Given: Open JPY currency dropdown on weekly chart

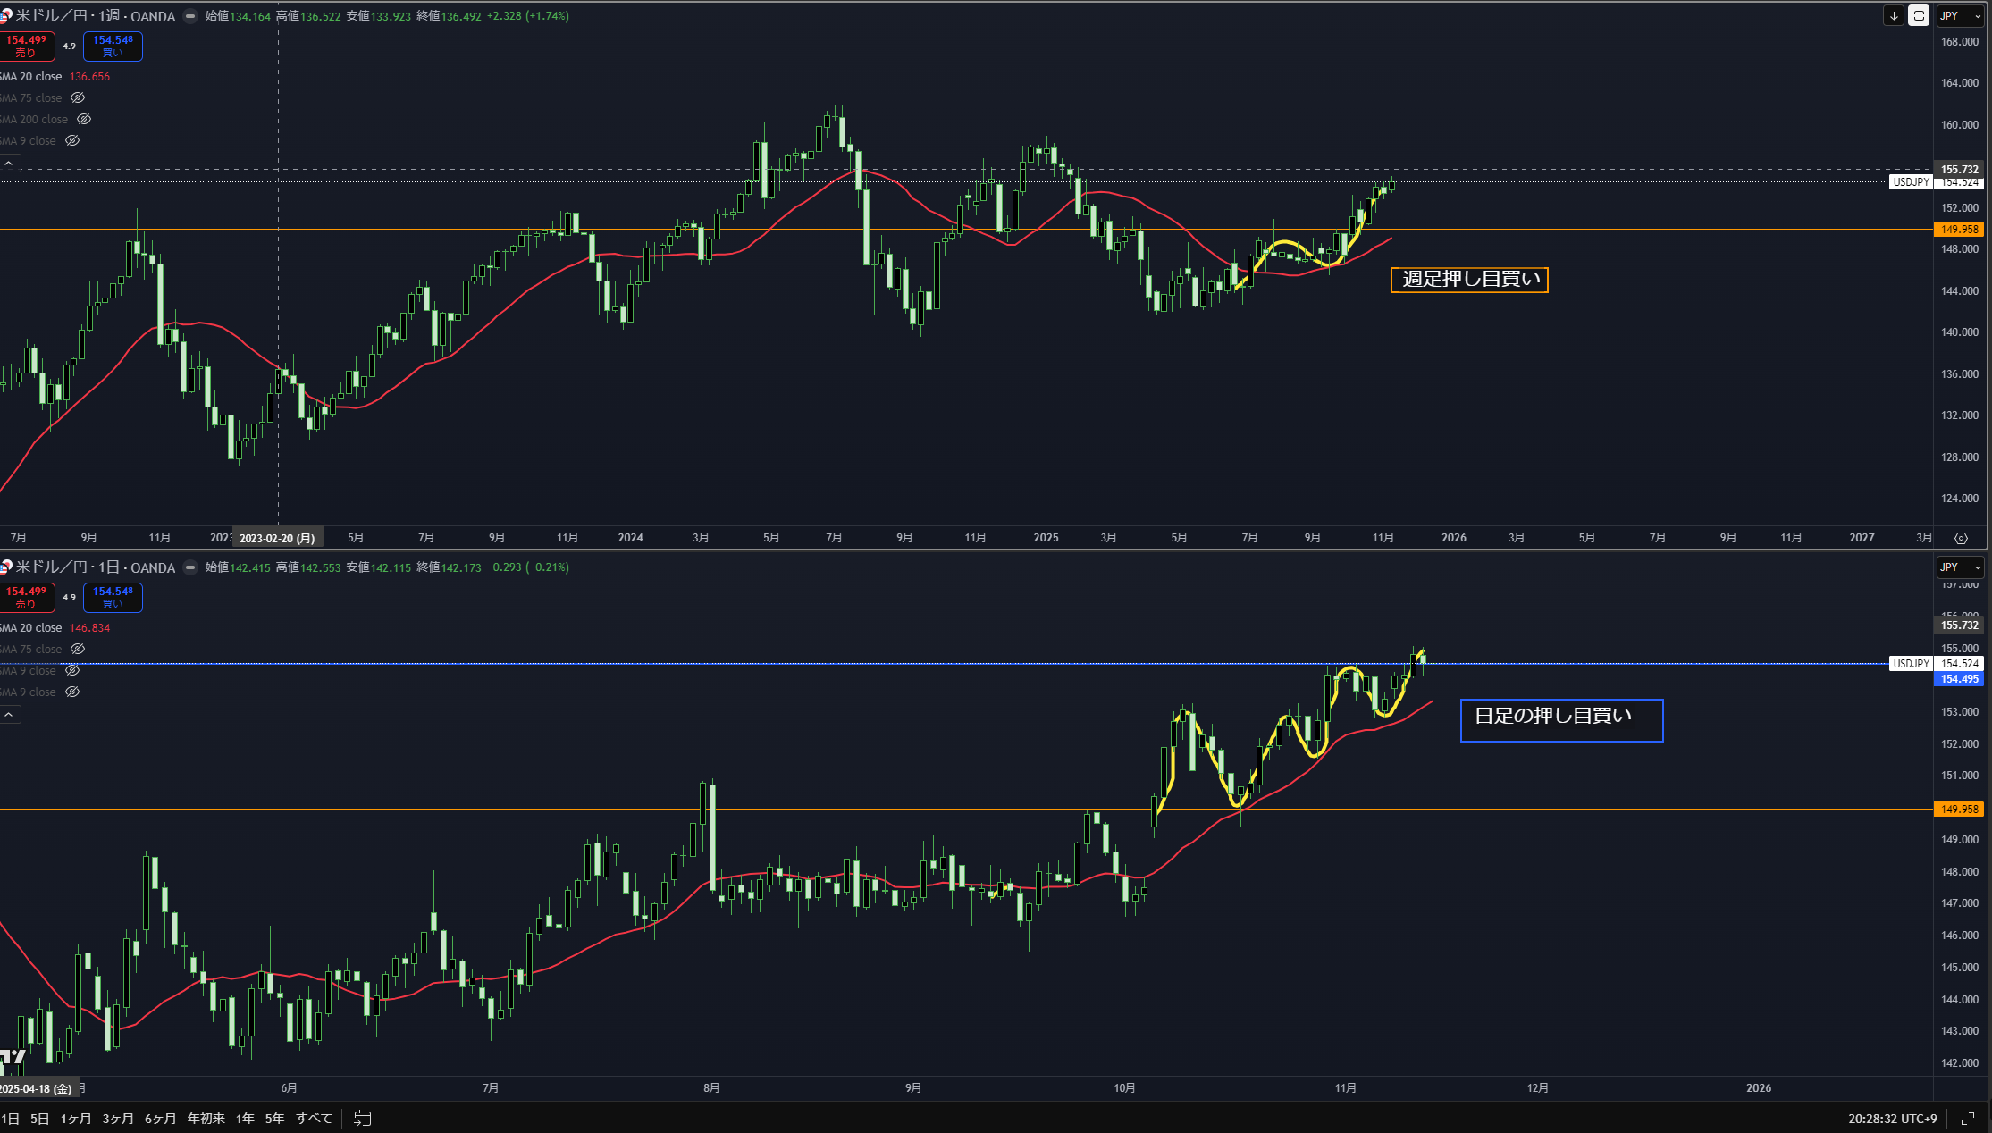Looking at the screenshot, I should tap(1961, 16).
